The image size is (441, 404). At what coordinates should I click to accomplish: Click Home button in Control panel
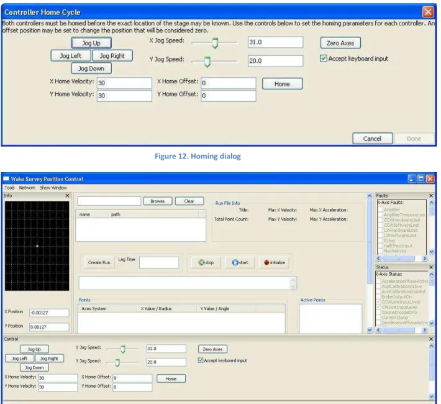pos(171,379)
